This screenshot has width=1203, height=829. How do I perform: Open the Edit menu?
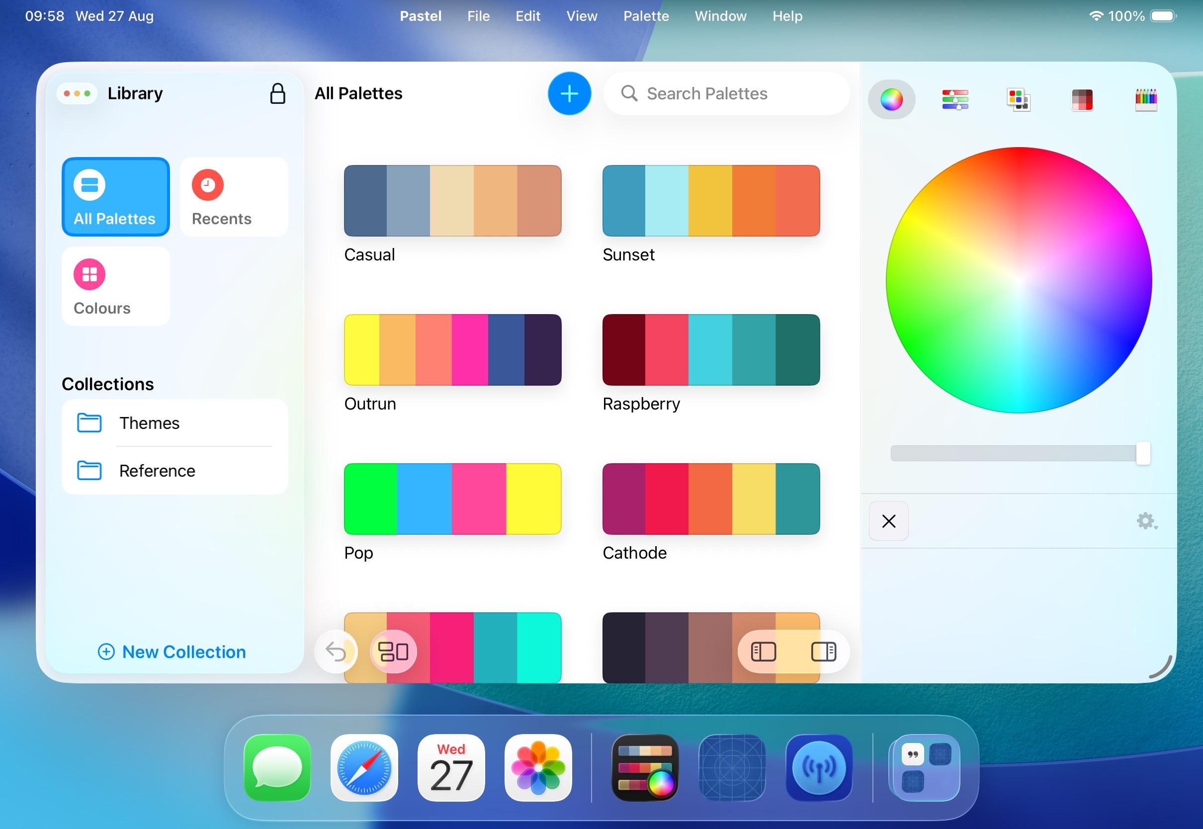[x=528, y=16]
